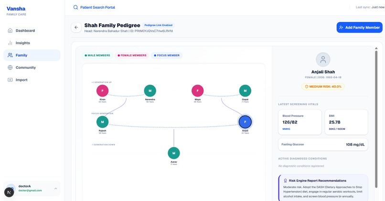This screenshot has height=201, width=385.
Task: Click the Head: Narendra Bahadur Shah line
Action: click(x=128, y=31)
